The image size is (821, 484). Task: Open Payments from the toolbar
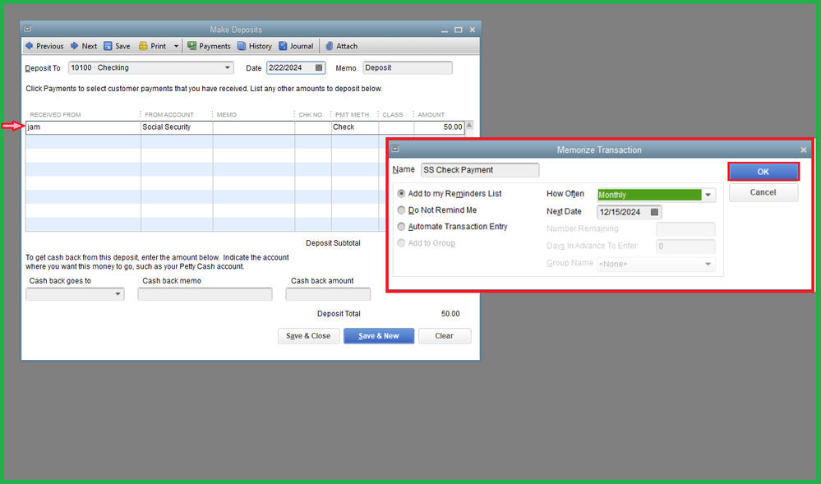pos(209,46)
